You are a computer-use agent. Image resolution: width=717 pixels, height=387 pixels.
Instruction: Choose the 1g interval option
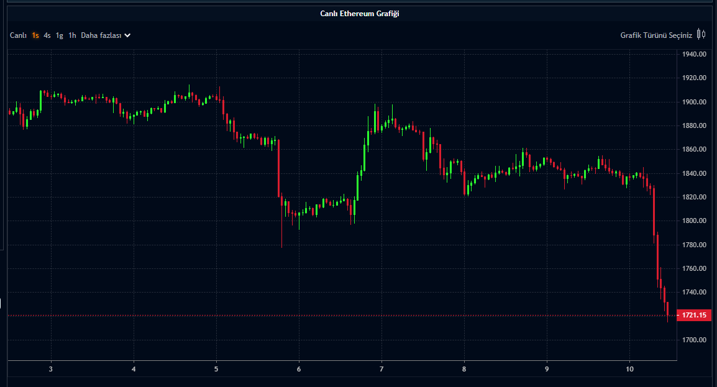(x=60, y=35)
